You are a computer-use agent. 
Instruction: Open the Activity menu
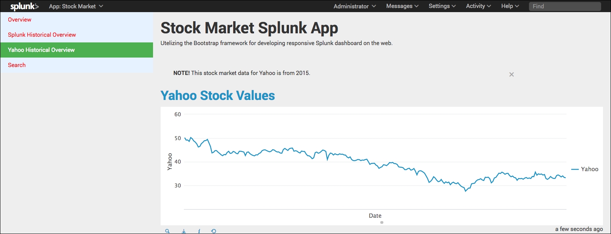pyautogui.click(x=478, y=6)
